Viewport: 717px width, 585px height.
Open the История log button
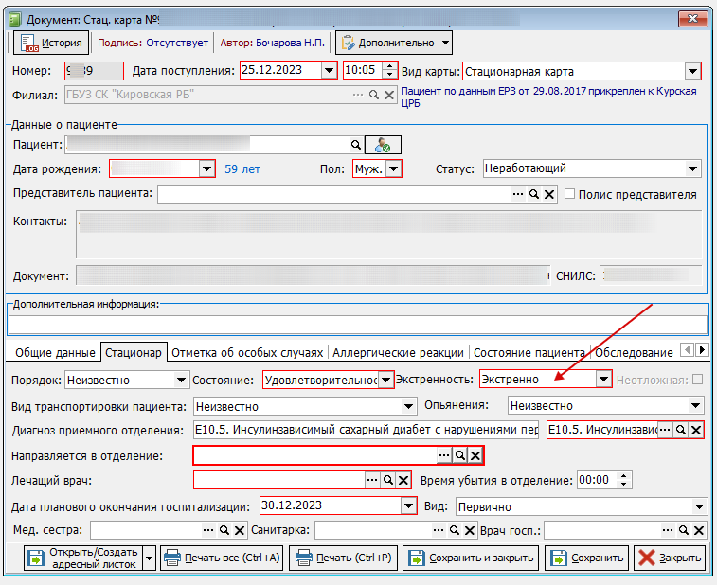pos(51,43)
